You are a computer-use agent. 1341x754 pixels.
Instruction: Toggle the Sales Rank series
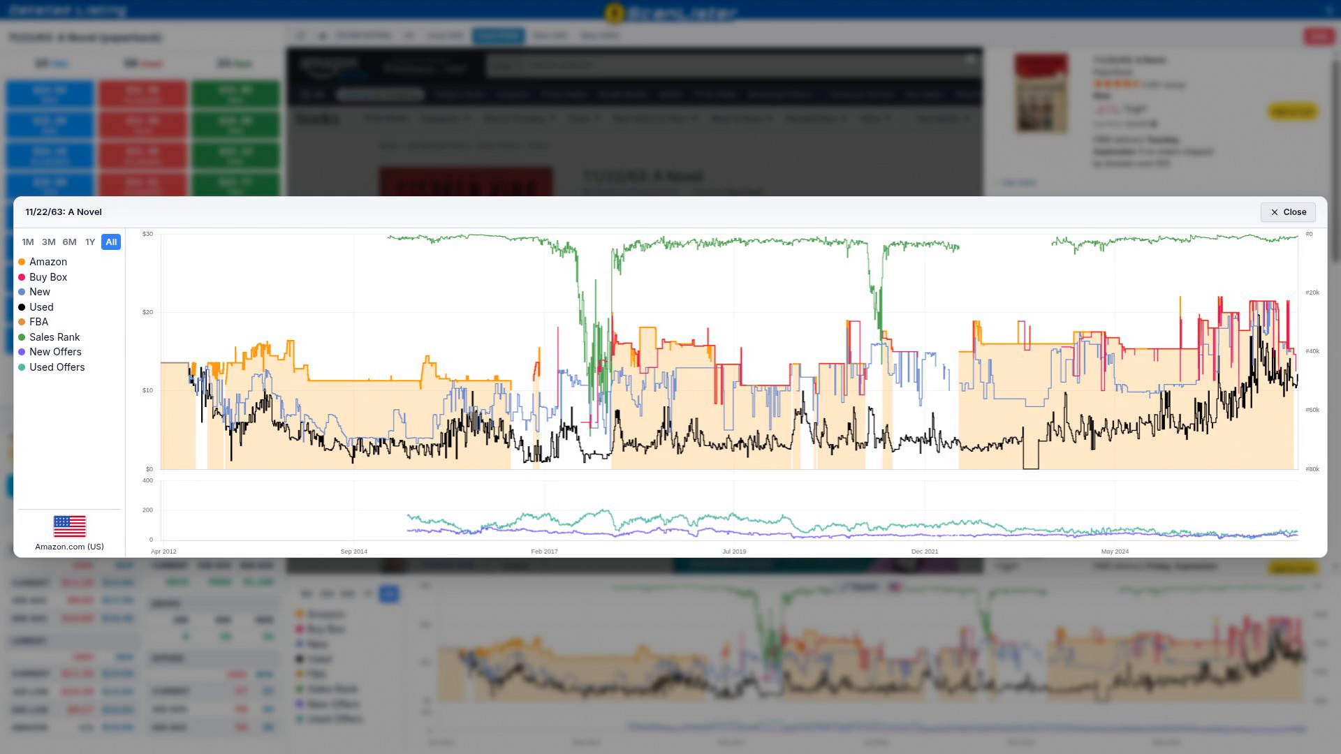pos(49,337)
